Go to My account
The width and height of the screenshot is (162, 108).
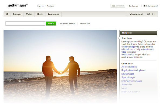[x=136, y=14]
